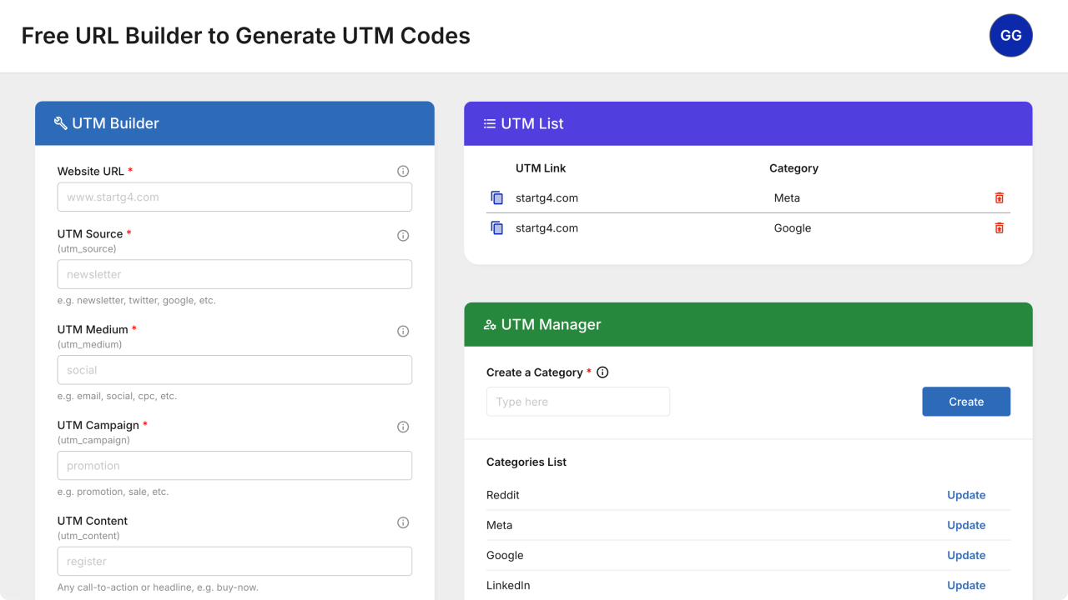
Task: Click the info icon beside Website URL
Action: (x=403, y=172)
